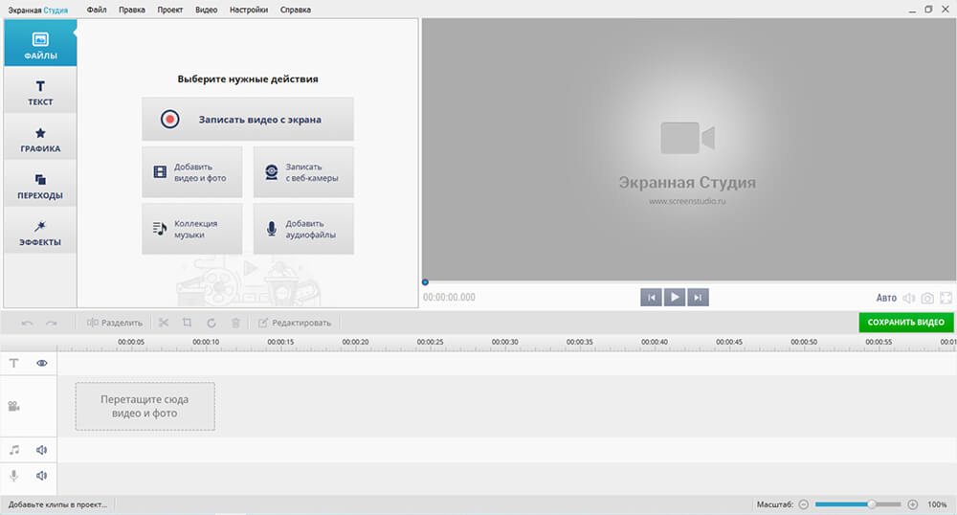
Task: Open the Проект menu
Action: [169, 10]
